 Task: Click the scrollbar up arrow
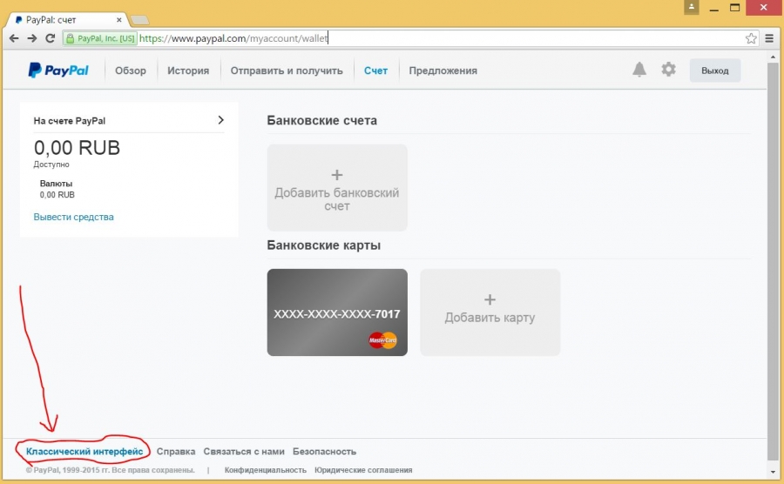pyautogui.click(x=773, y=57)
